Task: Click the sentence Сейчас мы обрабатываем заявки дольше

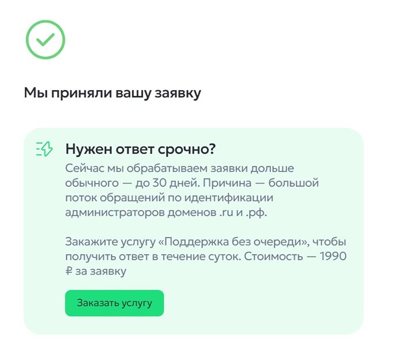Action: click(179, 168)
